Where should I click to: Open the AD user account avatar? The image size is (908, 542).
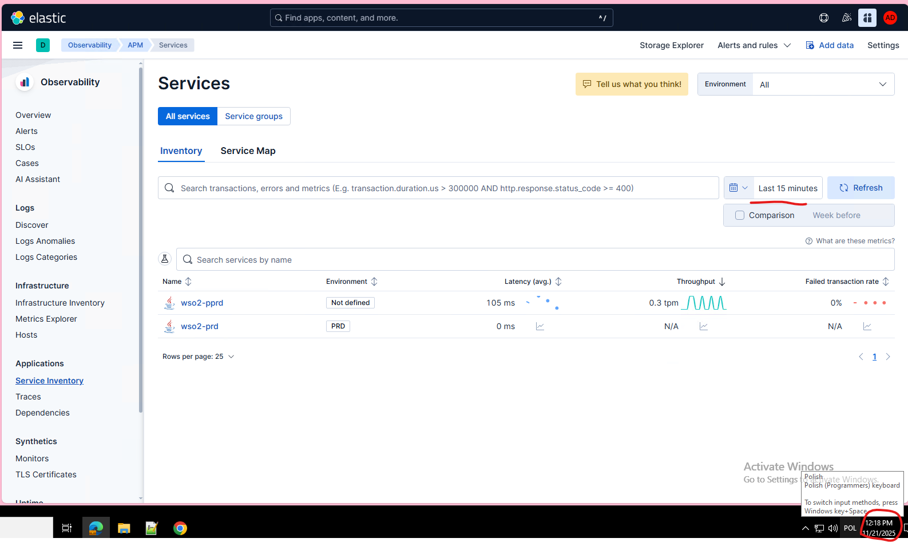[890, 18]
